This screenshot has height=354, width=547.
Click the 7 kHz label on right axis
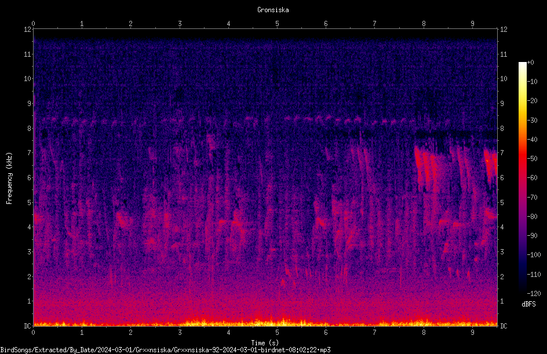coord(502,153)
